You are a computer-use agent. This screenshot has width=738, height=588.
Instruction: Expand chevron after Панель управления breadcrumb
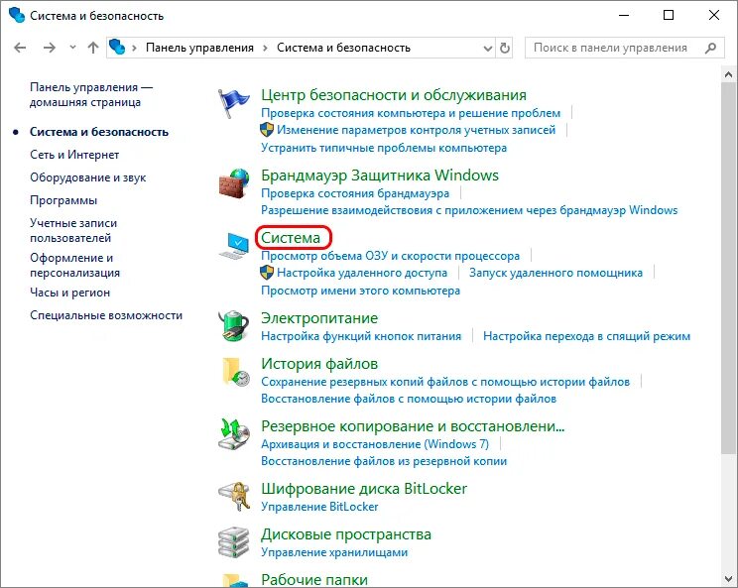[x=265, y=48]
